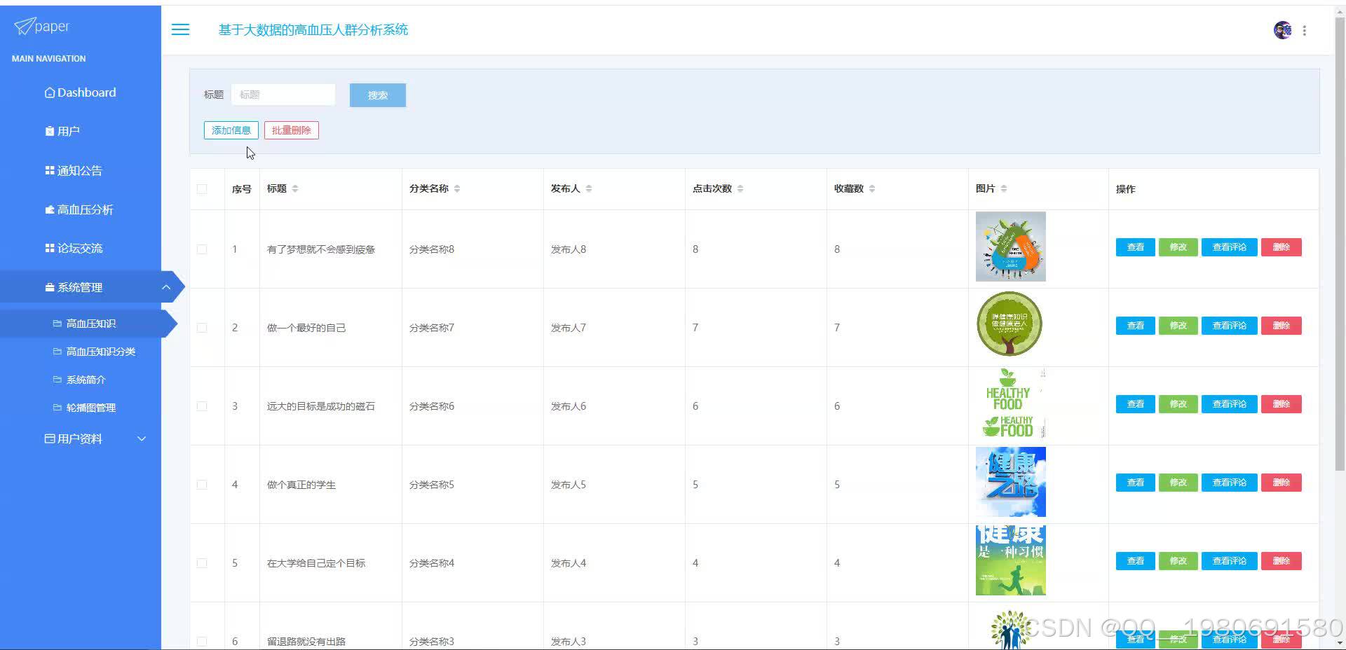Click cell 分类名称5
The width and height of the screenshot is (1346, 650).
pyautogui.click(x=432, y=485)
